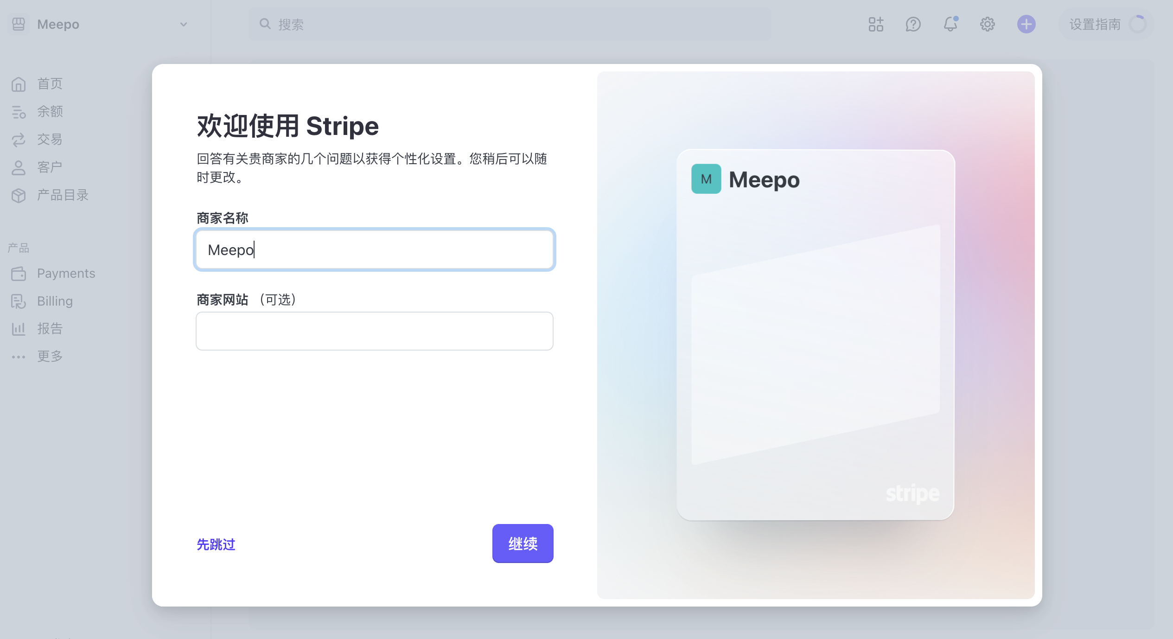Click the teal M avatar on preview card
This screenshot has width=1173, height=639.
point(706,179)
